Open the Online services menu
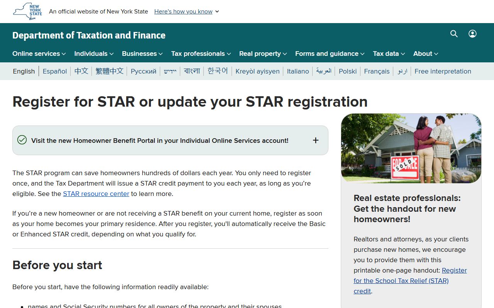The image size is (494, 308). pyautogui.click(x=39, y=54)
